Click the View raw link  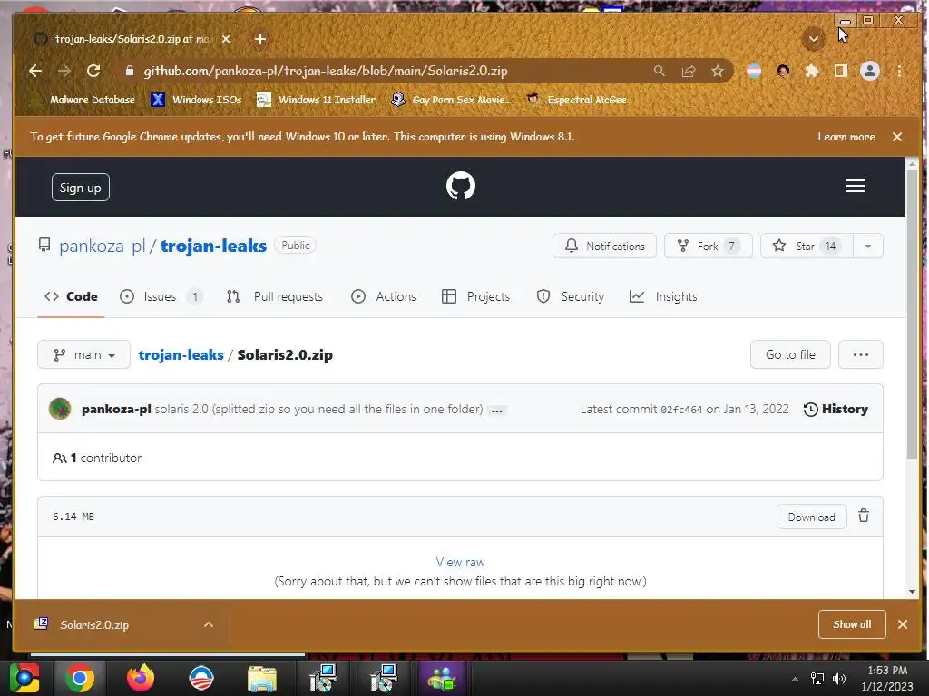(460, 562)
